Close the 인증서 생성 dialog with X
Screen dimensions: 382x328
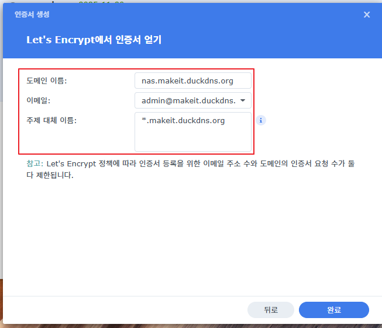click(367, 15)
